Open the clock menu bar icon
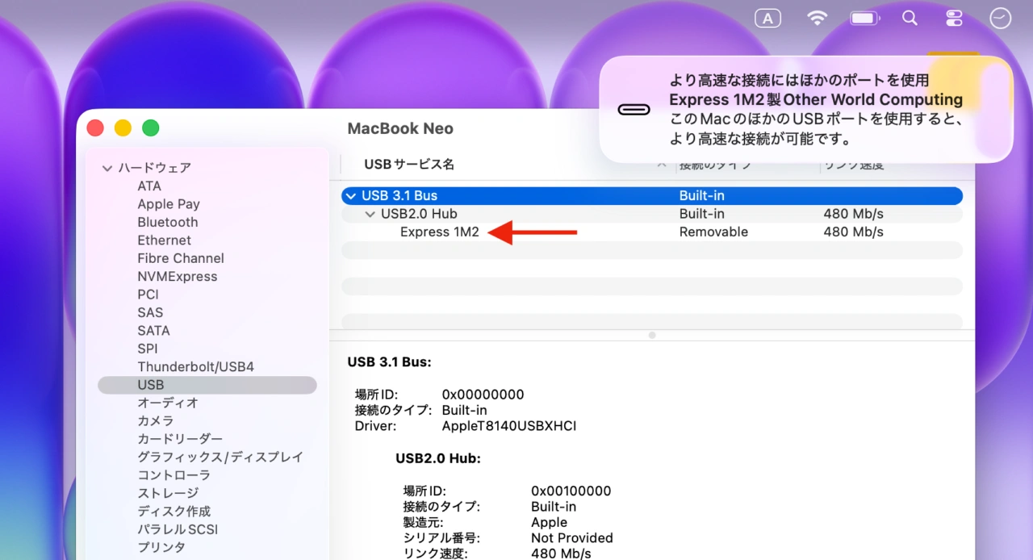 pyautogui.click(x=1000, y=18)
